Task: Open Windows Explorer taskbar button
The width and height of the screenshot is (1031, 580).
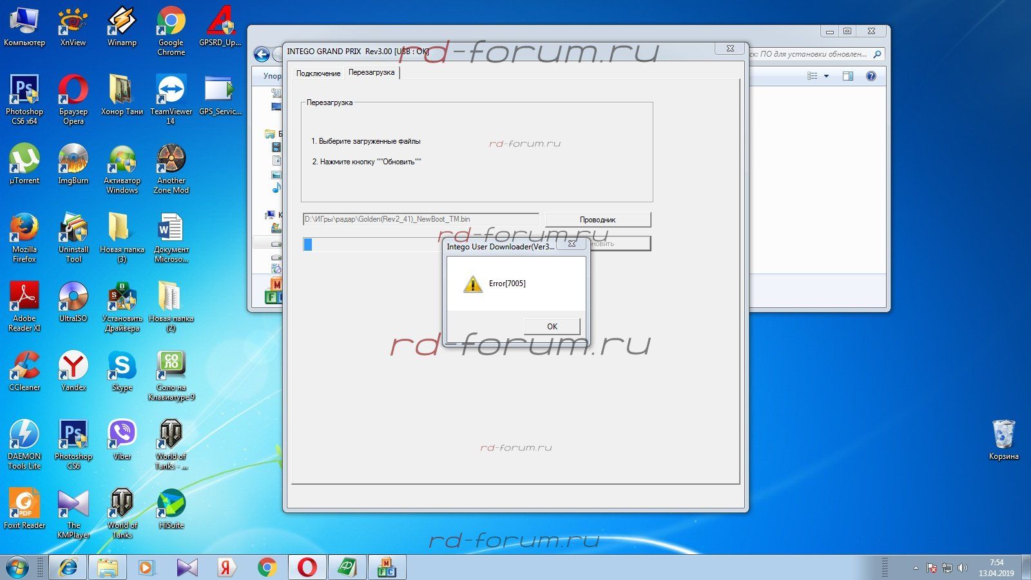Action: 108,568
